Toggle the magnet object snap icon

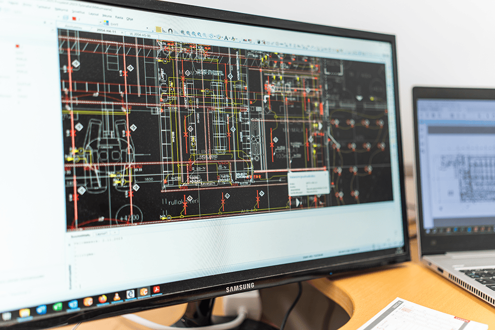tap(170, 31)
